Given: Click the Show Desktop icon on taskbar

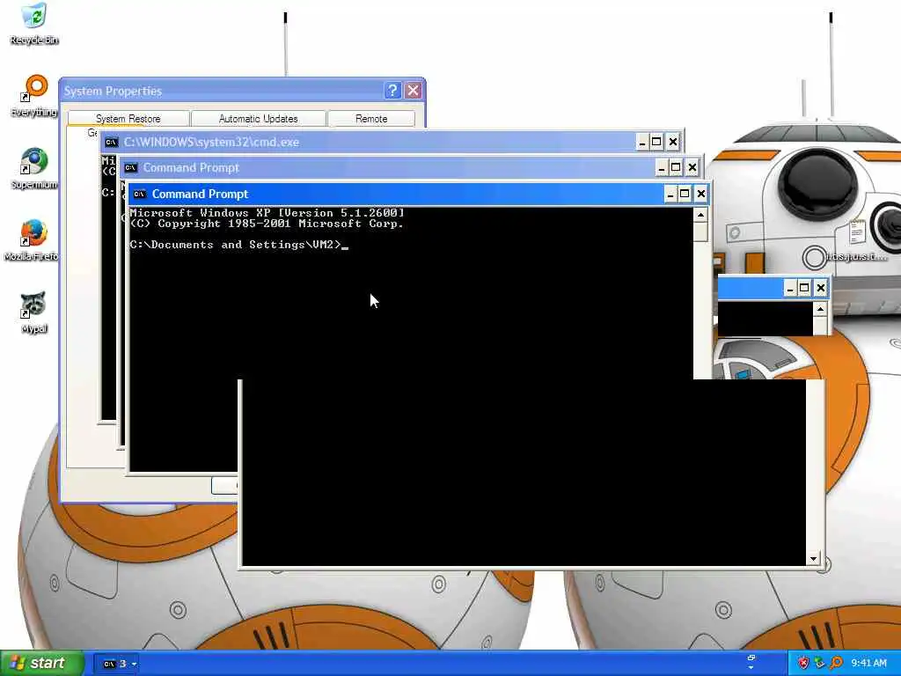Looking at the screenshot, I should point(751,658).
